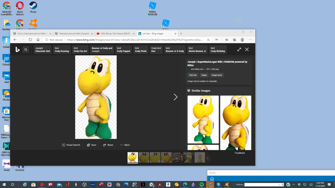Click the More options ellipsis below the image
The height and width of the screenshot is (188, 335).
pos(125,145)
